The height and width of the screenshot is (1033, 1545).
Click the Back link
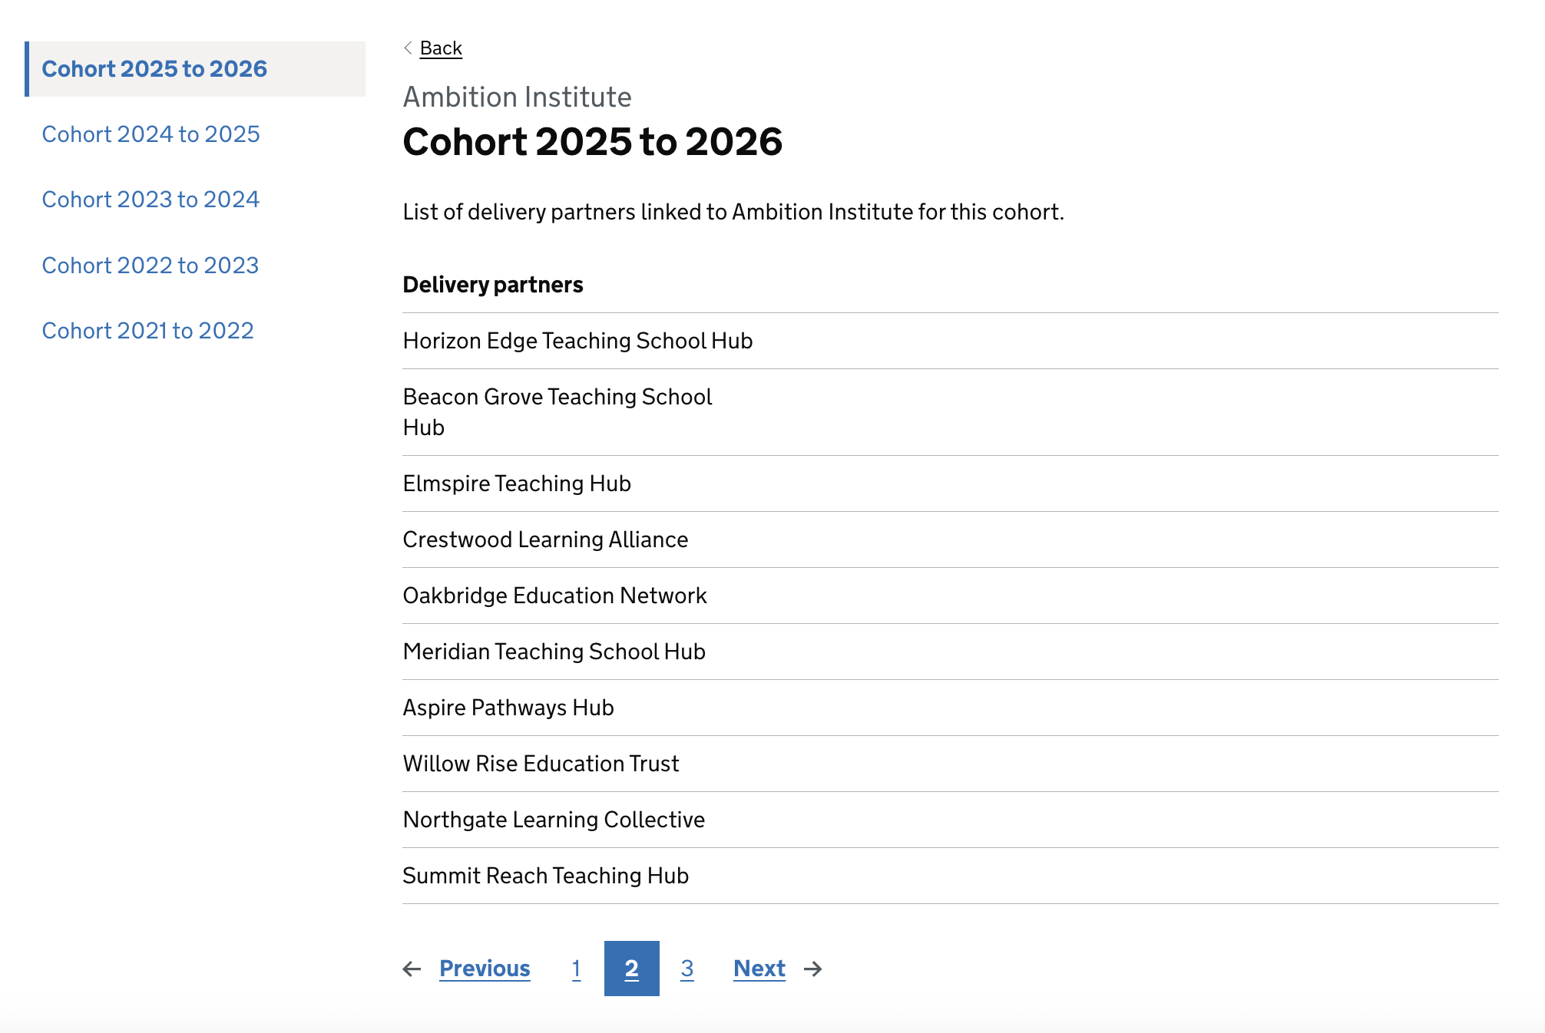(x=440, y=47)
